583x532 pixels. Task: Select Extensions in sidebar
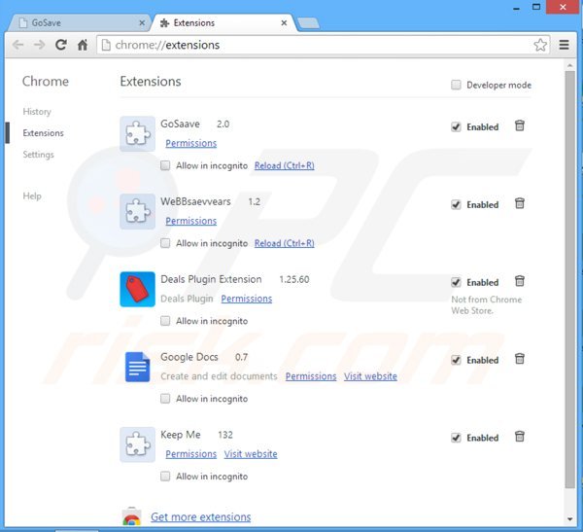tap(43, 133)
